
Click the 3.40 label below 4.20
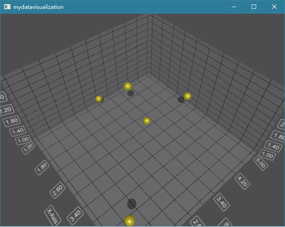(222, 202)
